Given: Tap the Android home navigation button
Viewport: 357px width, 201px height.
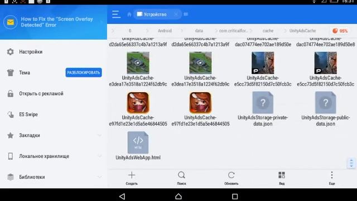Looking at the screenshot, I should point(178,196).
